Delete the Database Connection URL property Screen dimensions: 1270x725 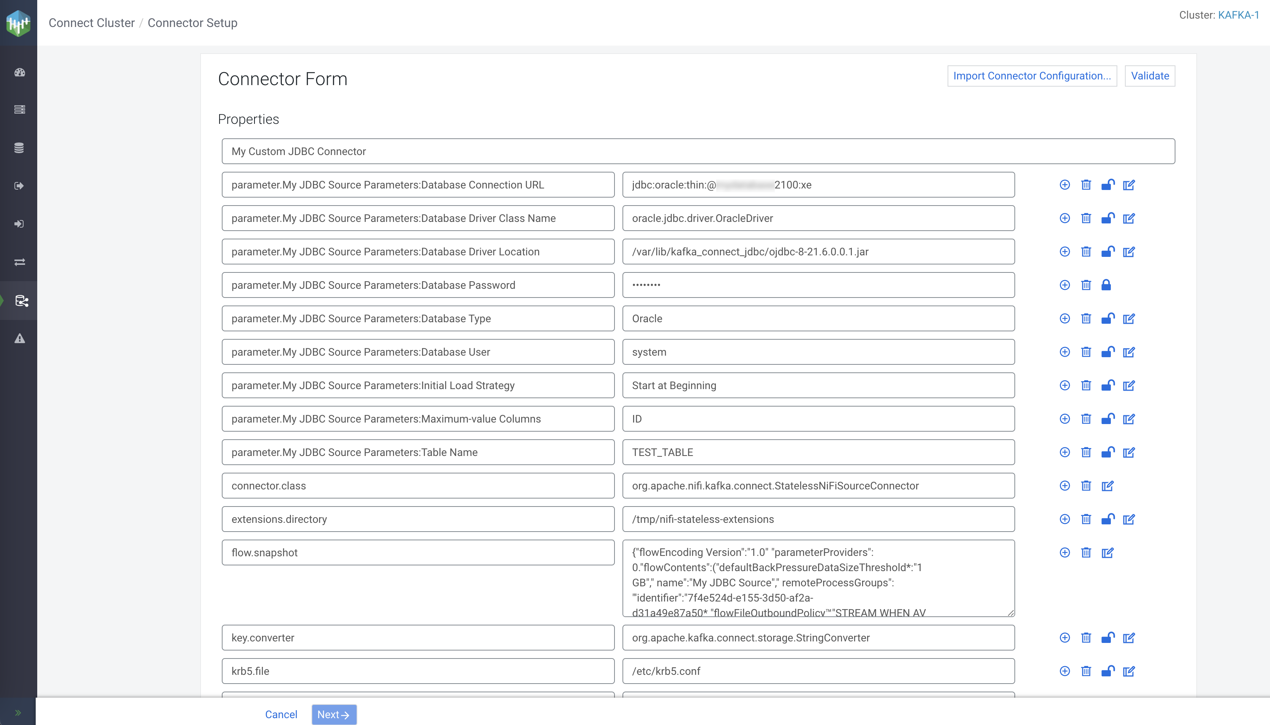coord(1086,185)
